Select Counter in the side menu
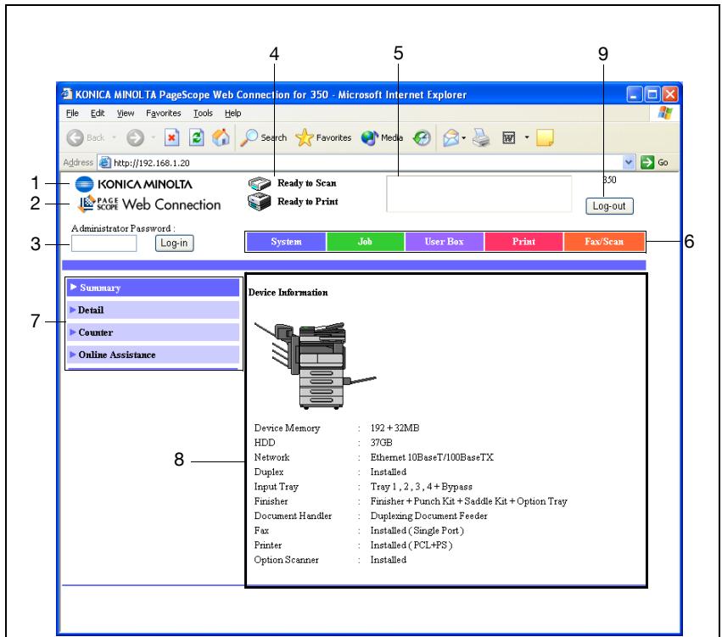The image size is (722, 637). (x=153, y=332)
